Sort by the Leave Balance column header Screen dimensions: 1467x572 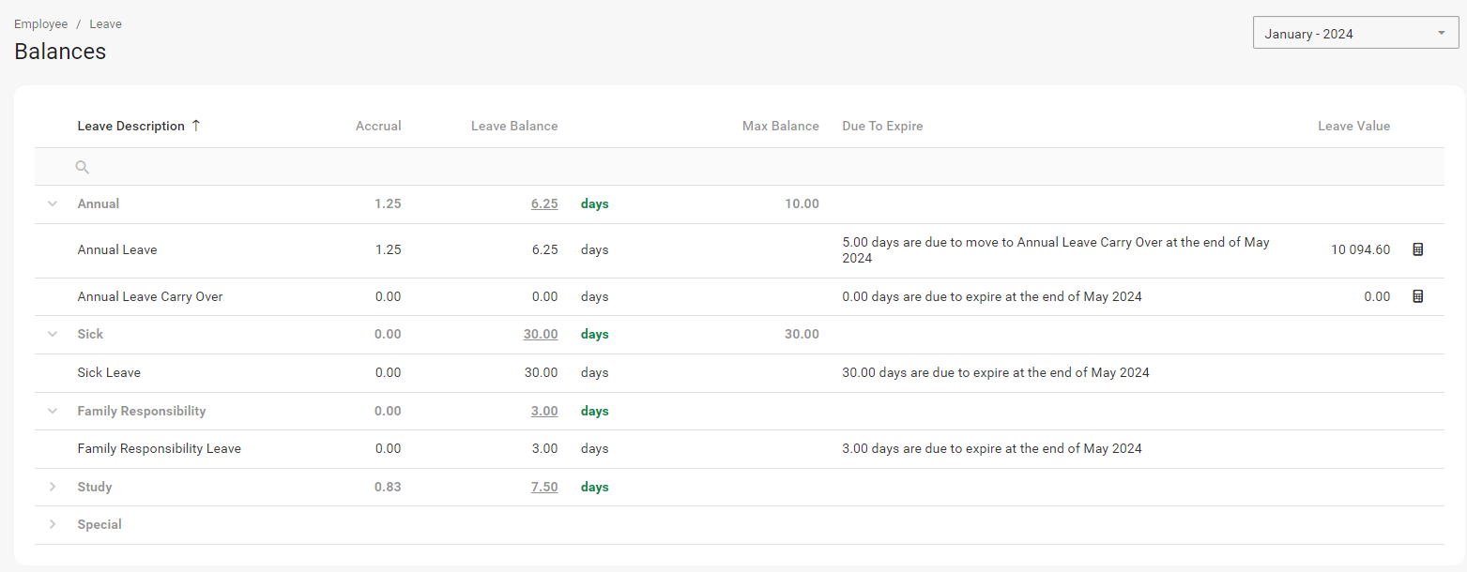pos(514,126)
